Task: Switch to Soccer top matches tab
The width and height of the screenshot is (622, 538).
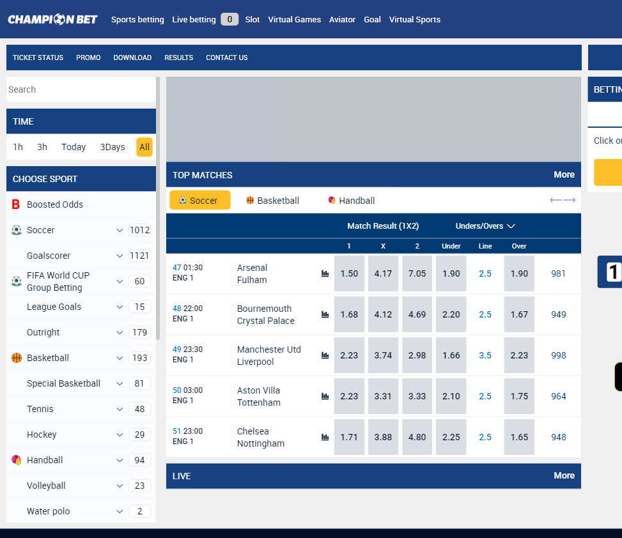Action: pos(200,200)
